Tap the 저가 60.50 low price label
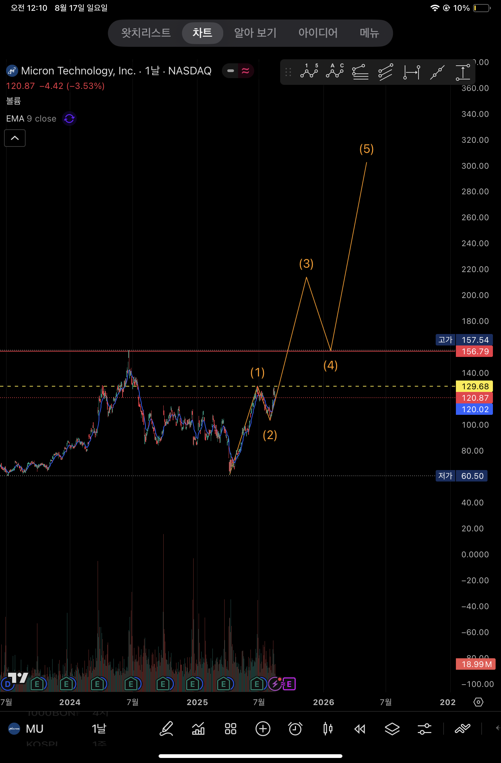Viewport: 501px width, 763px height. click(x=462, y=476)
